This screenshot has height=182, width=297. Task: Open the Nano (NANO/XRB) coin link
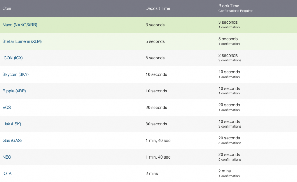[x=20, y=25]
